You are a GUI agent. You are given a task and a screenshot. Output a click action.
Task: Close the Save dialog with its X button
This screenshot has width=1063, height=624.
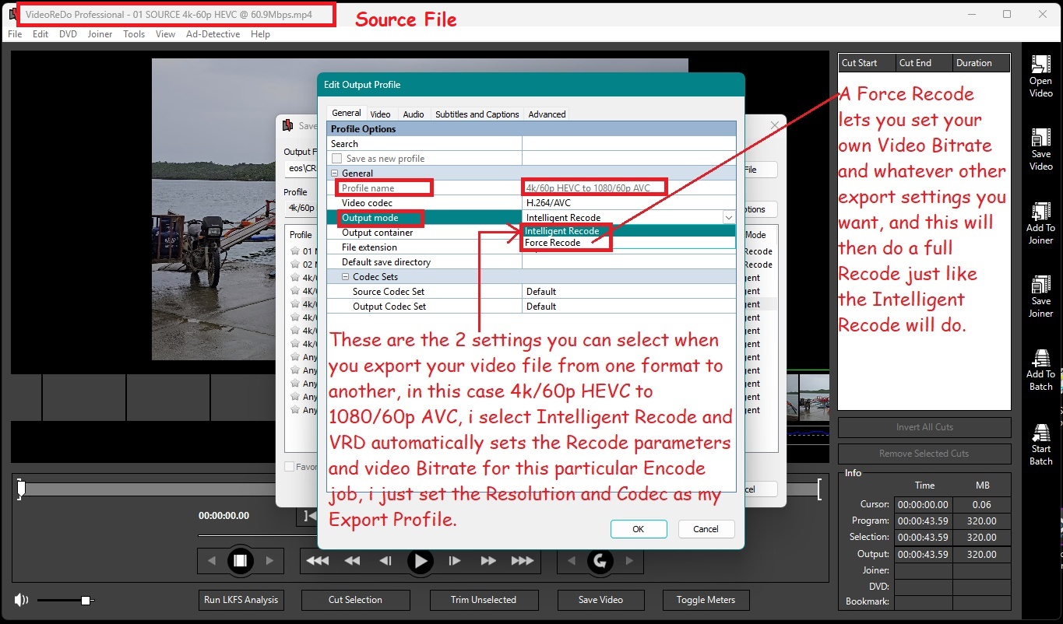point(775,125)
